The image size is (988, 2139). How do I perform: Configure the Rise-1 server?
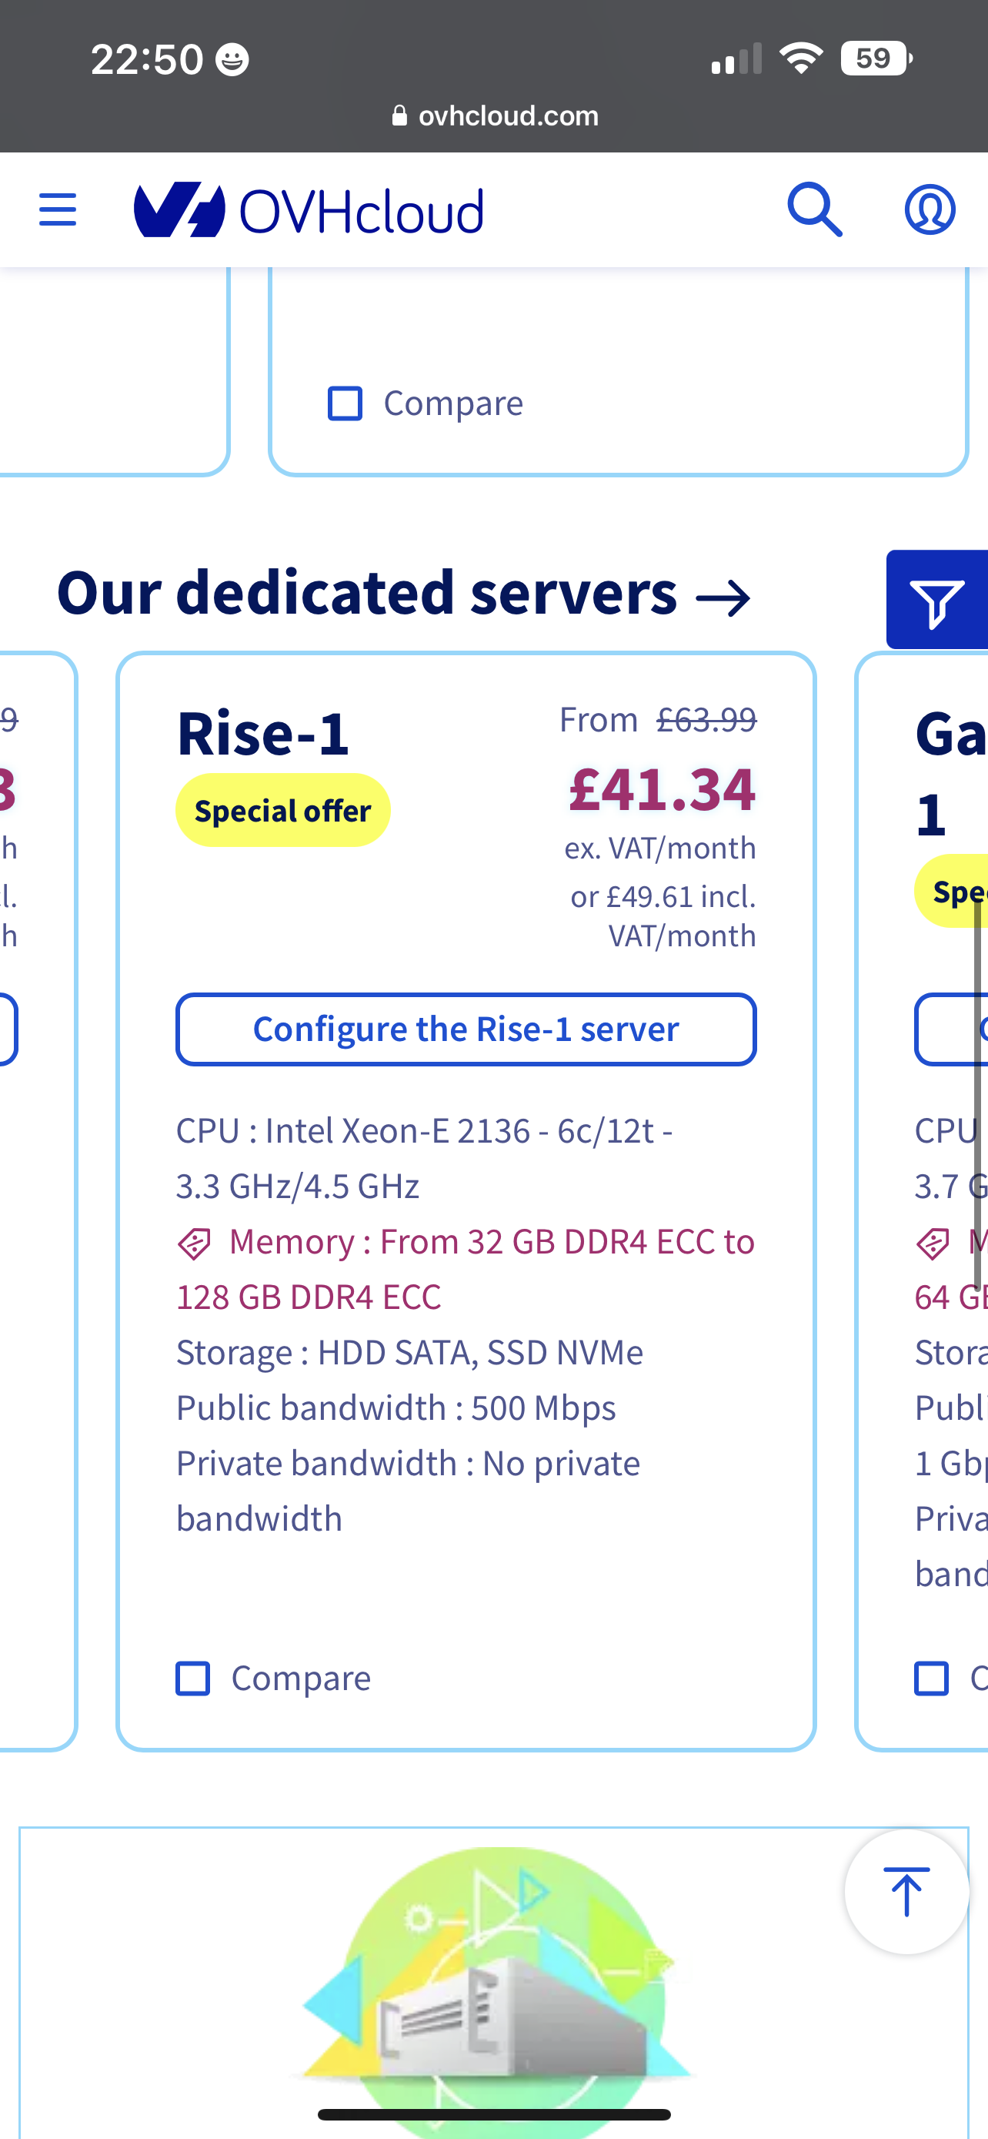[466, 1029]
